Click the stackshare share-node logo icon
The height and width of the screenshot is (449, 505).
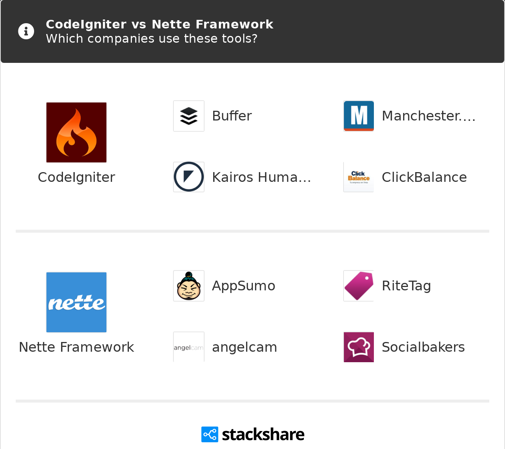pyautogui.click(x=209, y=434)
